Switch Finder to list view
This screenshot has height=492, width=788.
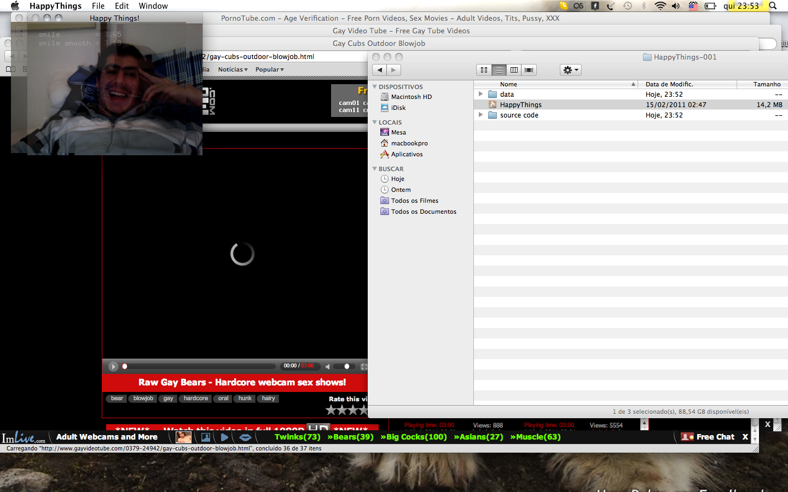(499, 70)
